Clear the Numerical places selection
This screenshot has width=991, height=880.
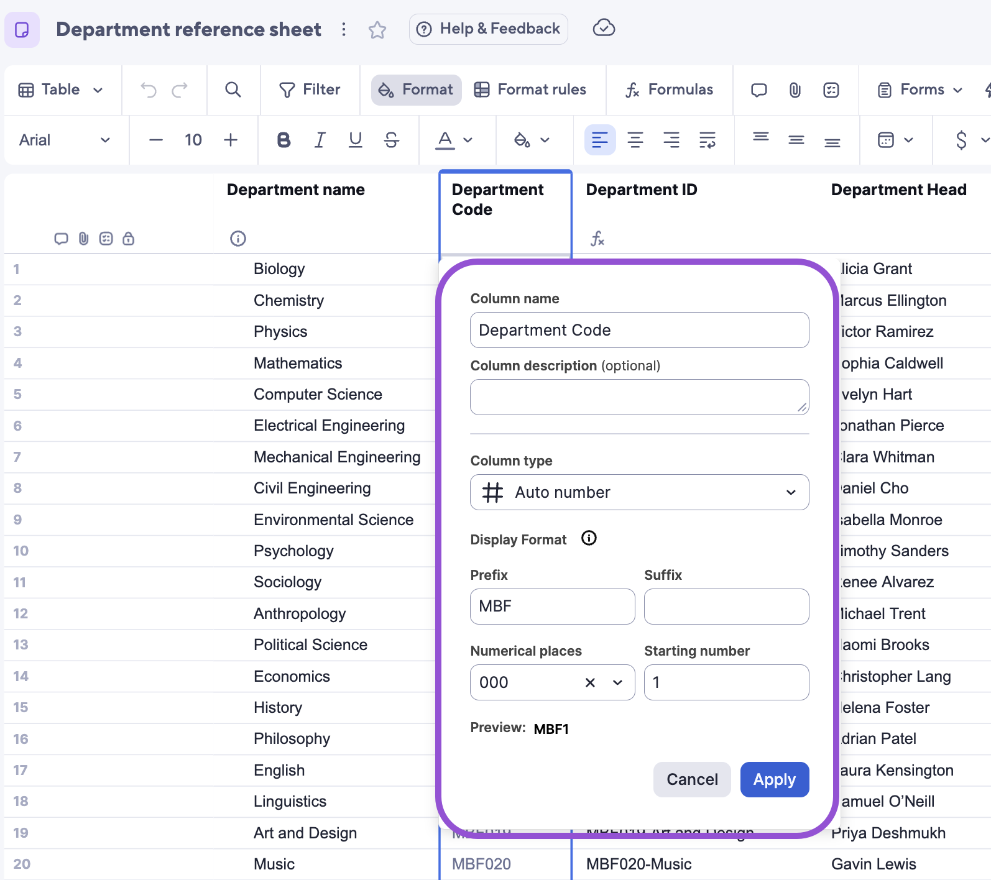click(590, 682)
